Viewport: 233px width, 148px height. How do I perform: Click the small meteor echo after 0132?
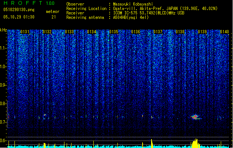pos(44,115)
